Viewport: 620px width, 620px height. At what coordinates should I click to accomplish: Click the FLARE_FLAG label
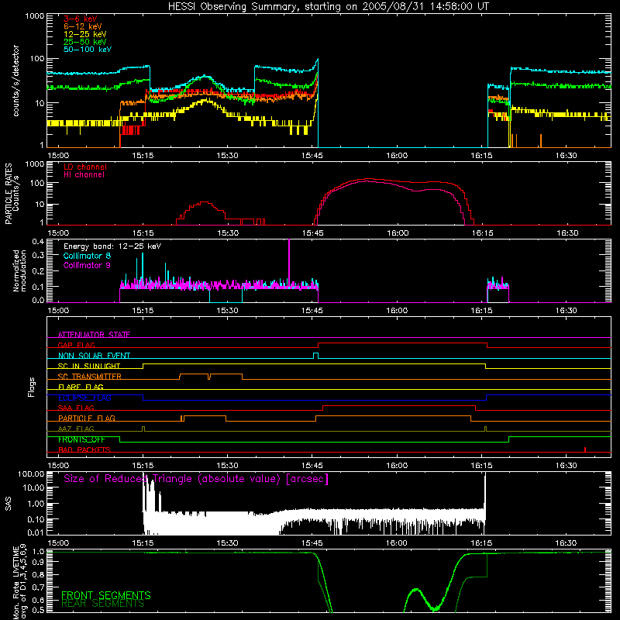[x=81, y=387]
